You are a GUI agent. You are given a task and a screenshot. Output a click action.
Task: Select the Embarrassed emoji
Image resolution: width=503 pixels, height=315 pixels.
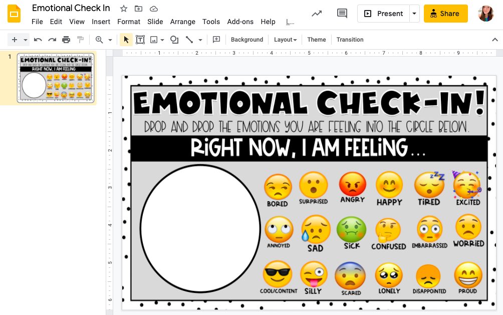[x=429, y=229]
